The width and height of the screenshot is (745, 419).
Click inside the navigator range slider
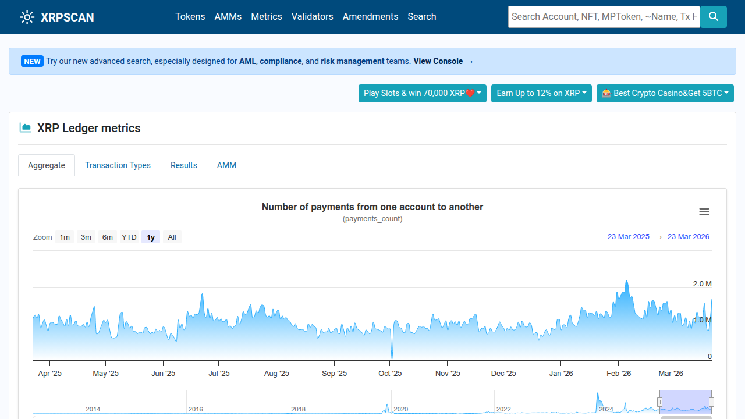(x=686, y=402)
